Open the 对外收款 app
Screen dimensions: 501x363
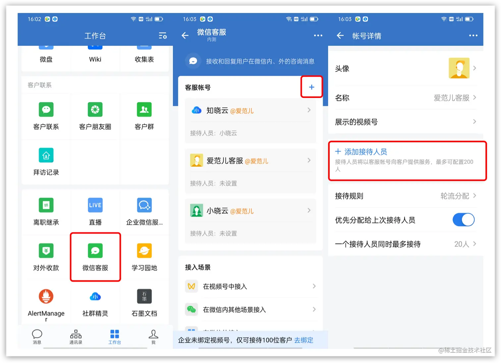click(46, 257)
